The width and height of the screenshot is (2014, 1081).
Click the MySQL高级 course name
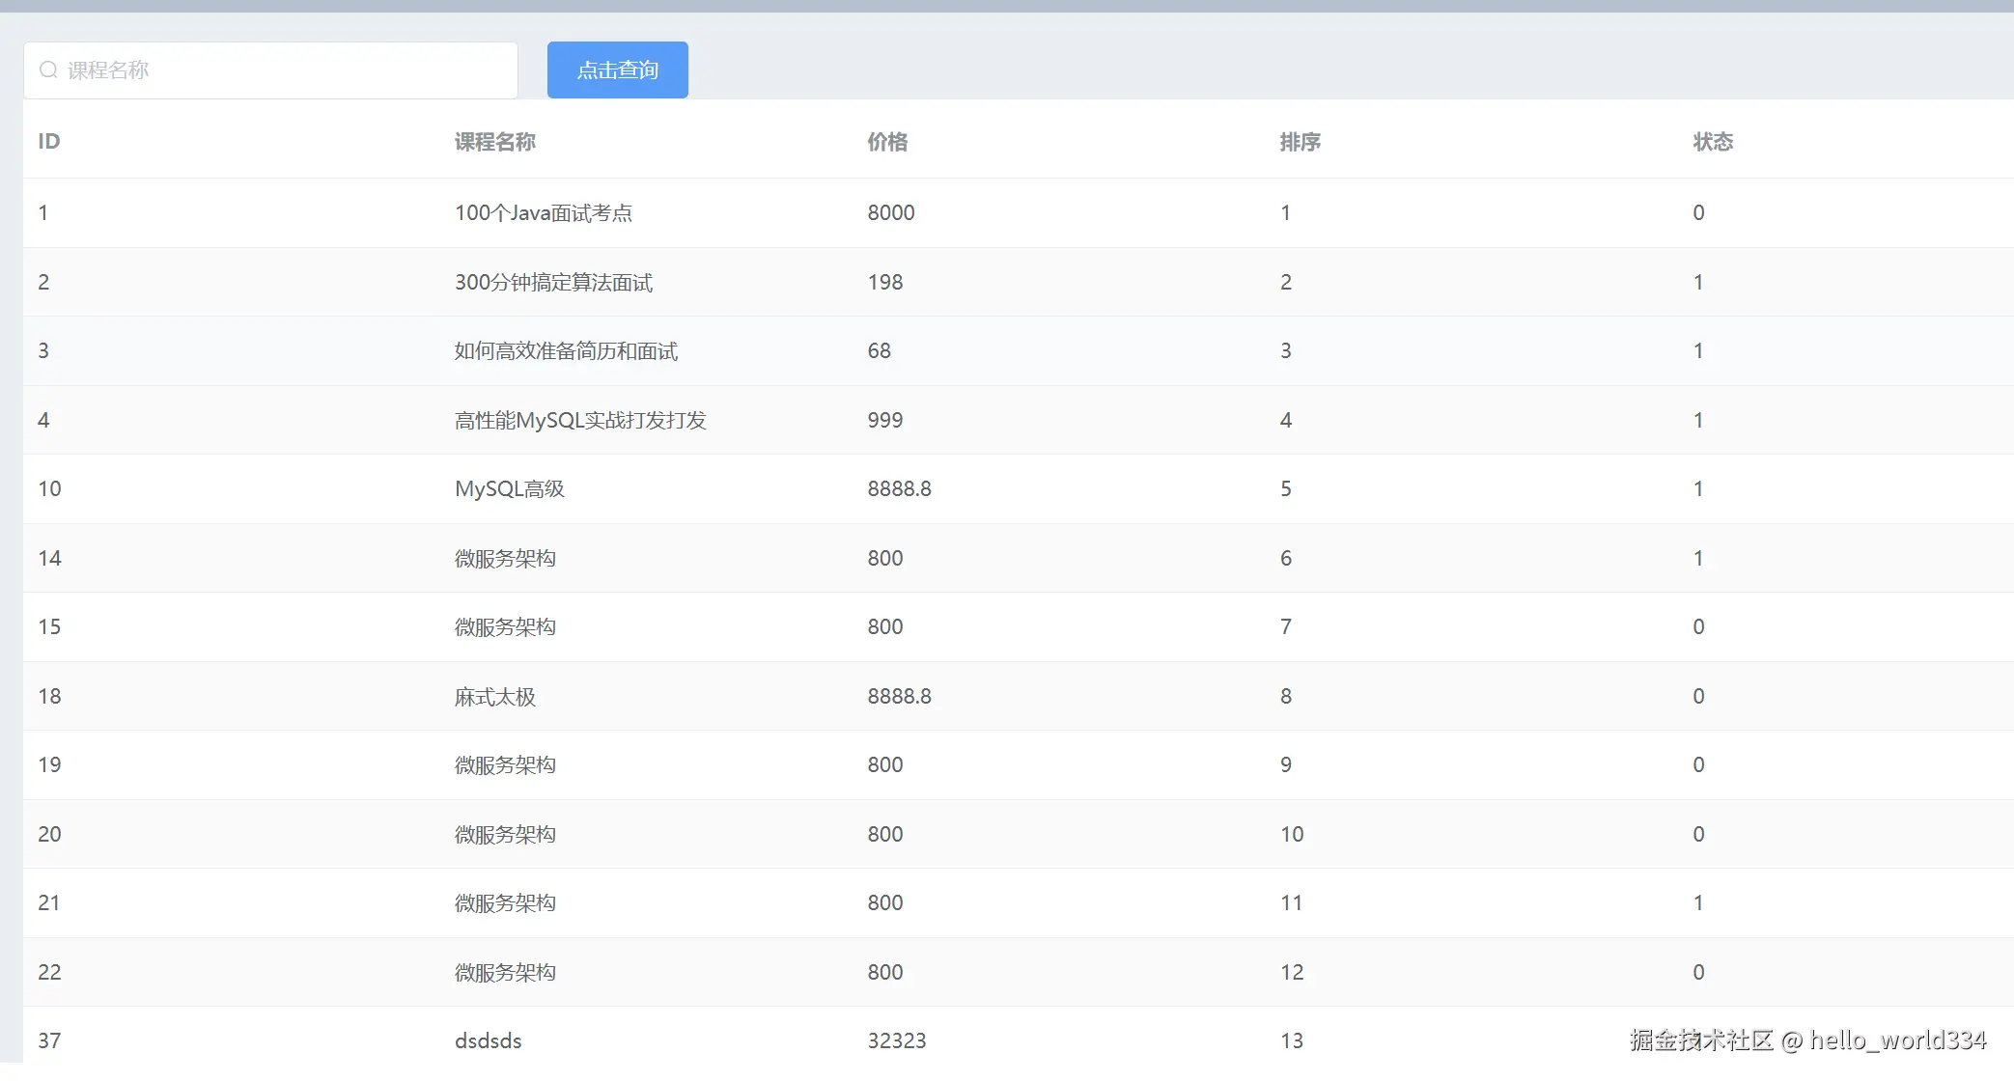(509, 488)
